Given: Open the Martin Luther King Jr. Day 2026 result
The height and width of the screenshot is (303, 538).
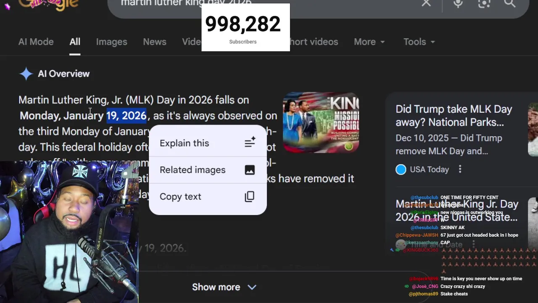Looking at the screenshot, I should (x=456, y=211).
